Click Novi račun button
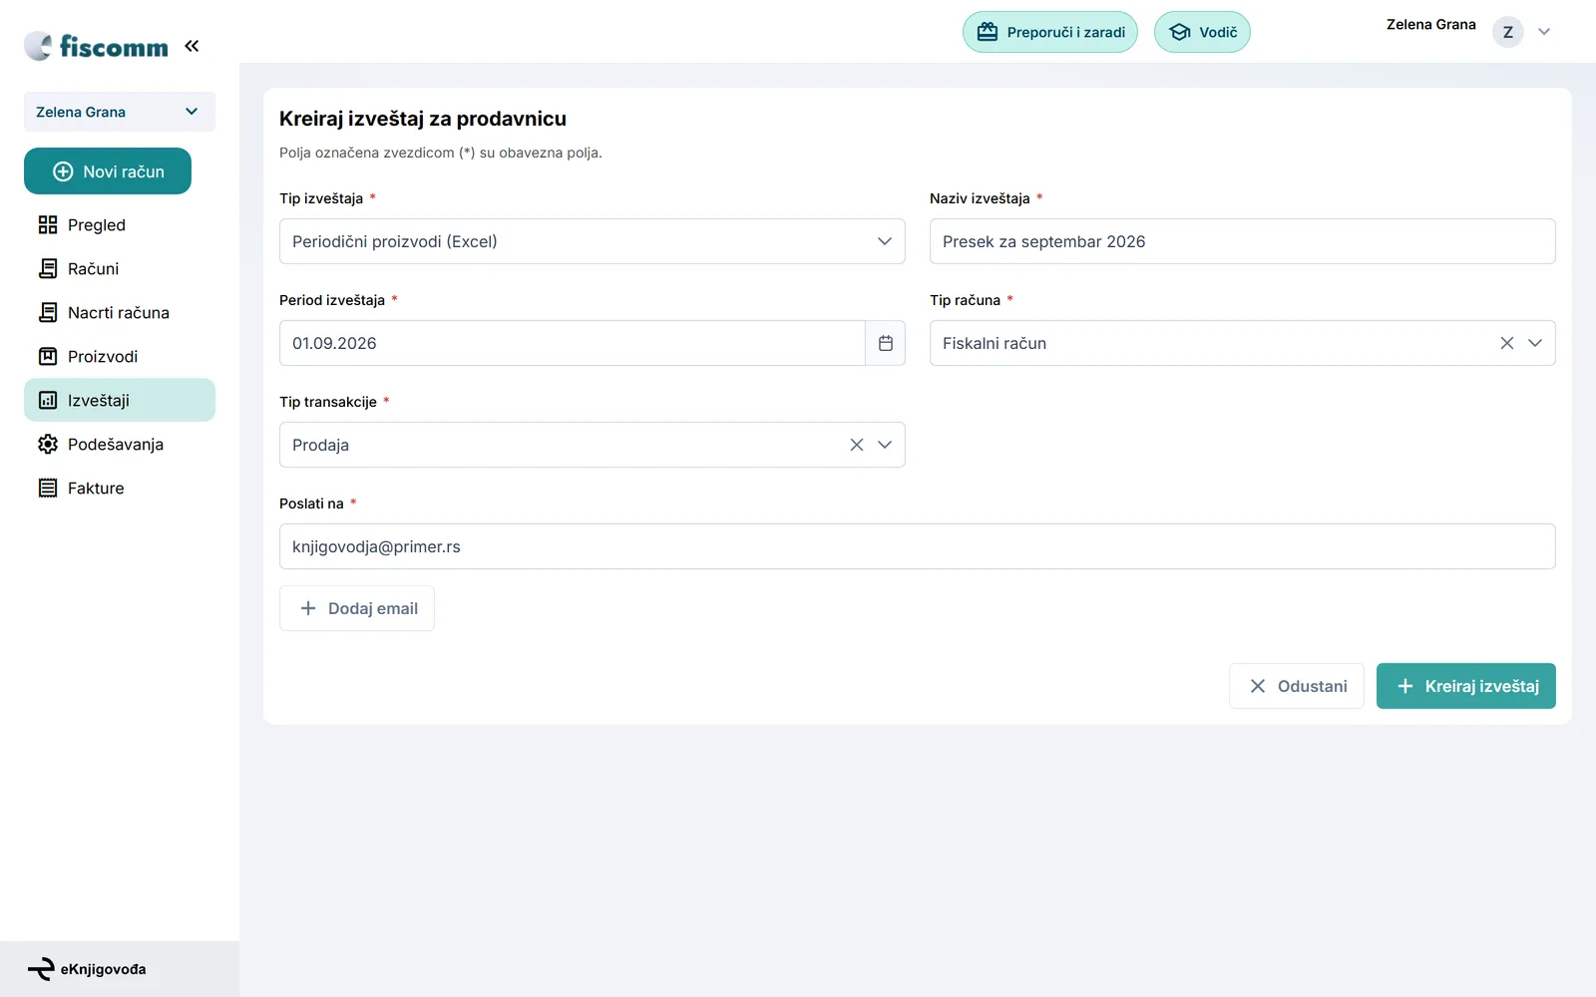Screen dimensions: 1596x997 [108, 171]
